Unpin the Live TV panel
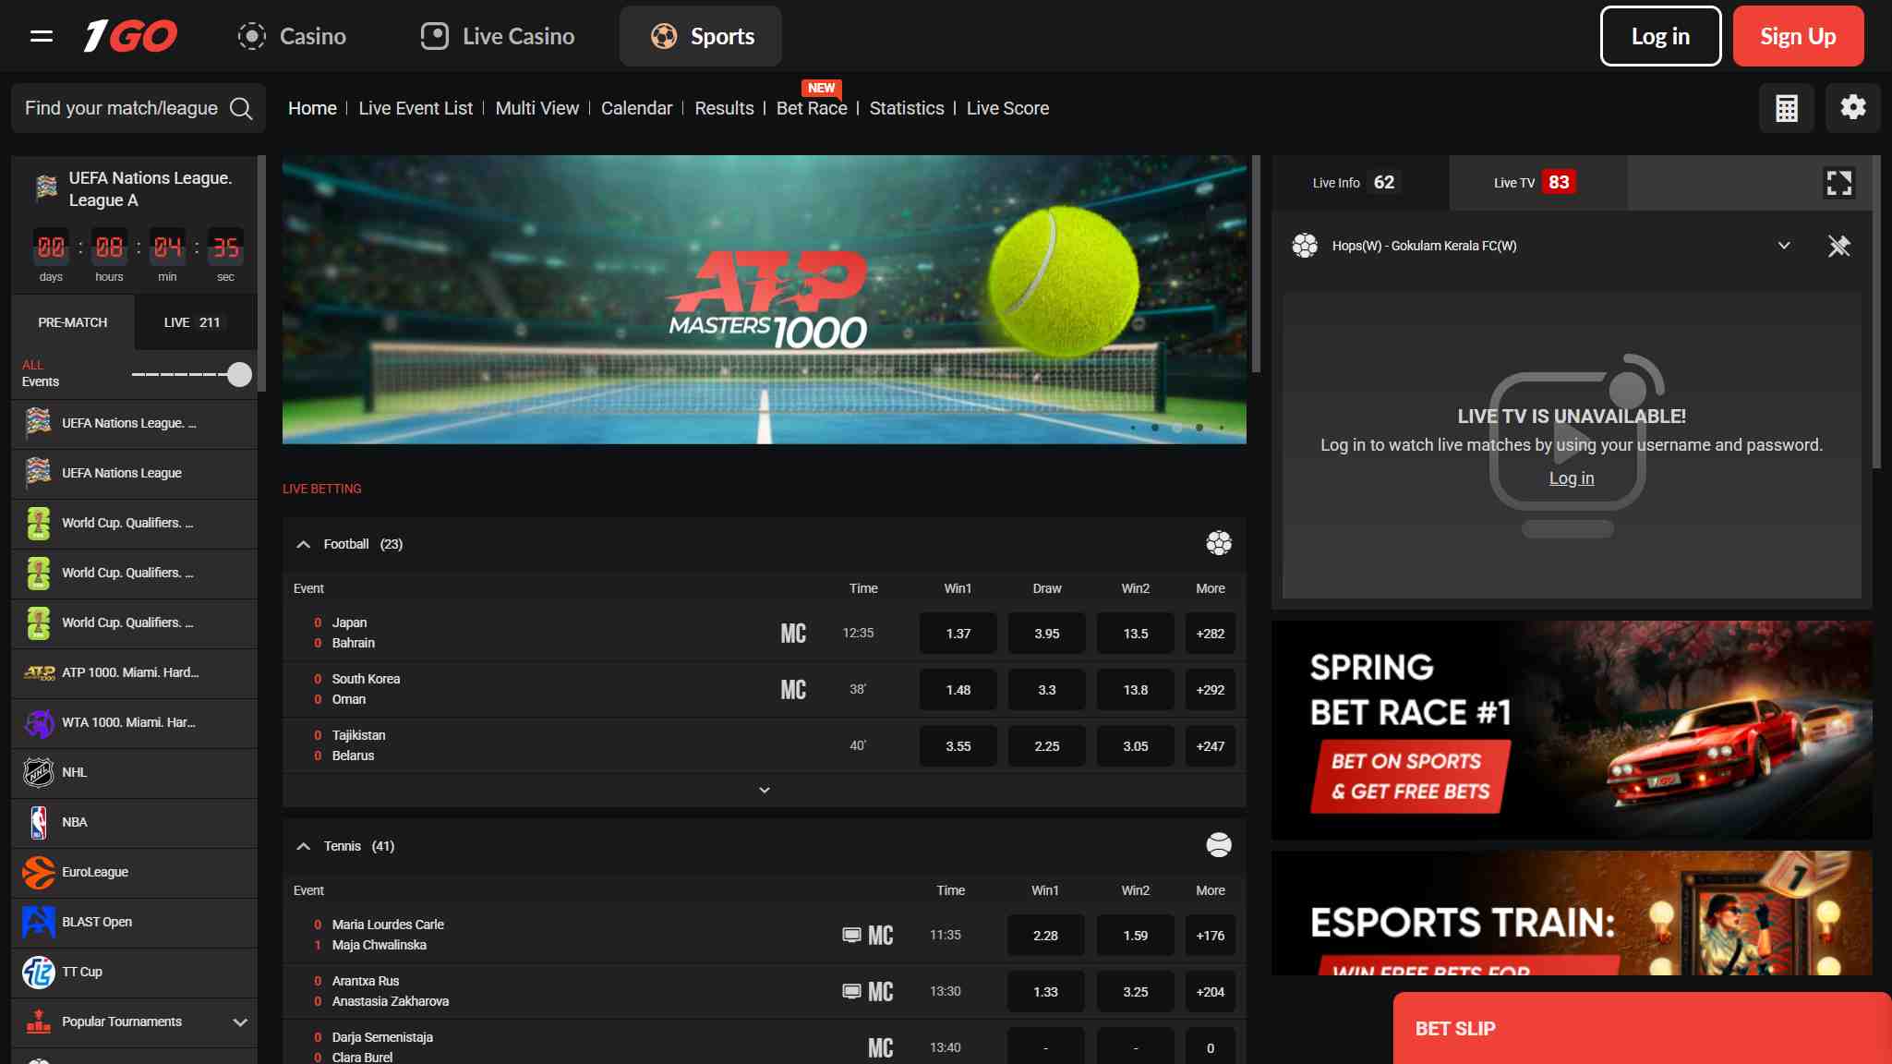 coord(1839,246)
